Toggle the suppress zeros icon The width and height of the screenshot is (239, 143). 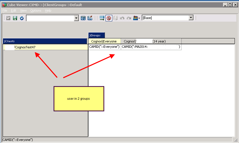(x=109, y=18)
